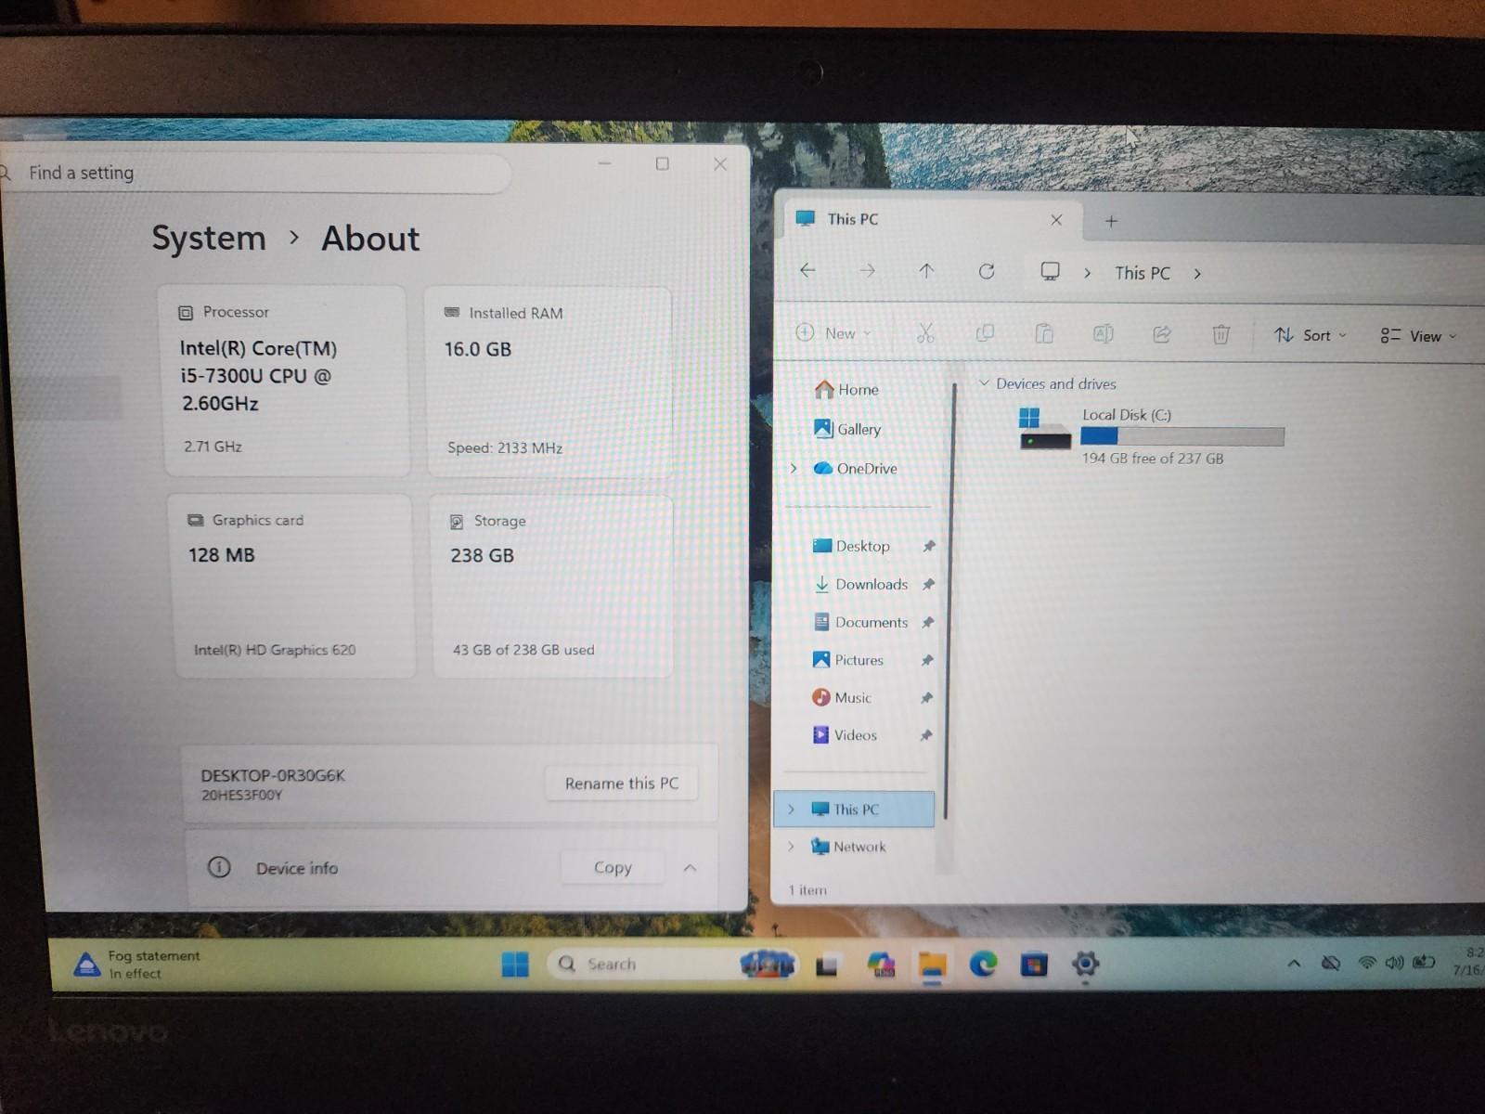
Task: Collapse the Devices and drives group
Action: point(984,382)
